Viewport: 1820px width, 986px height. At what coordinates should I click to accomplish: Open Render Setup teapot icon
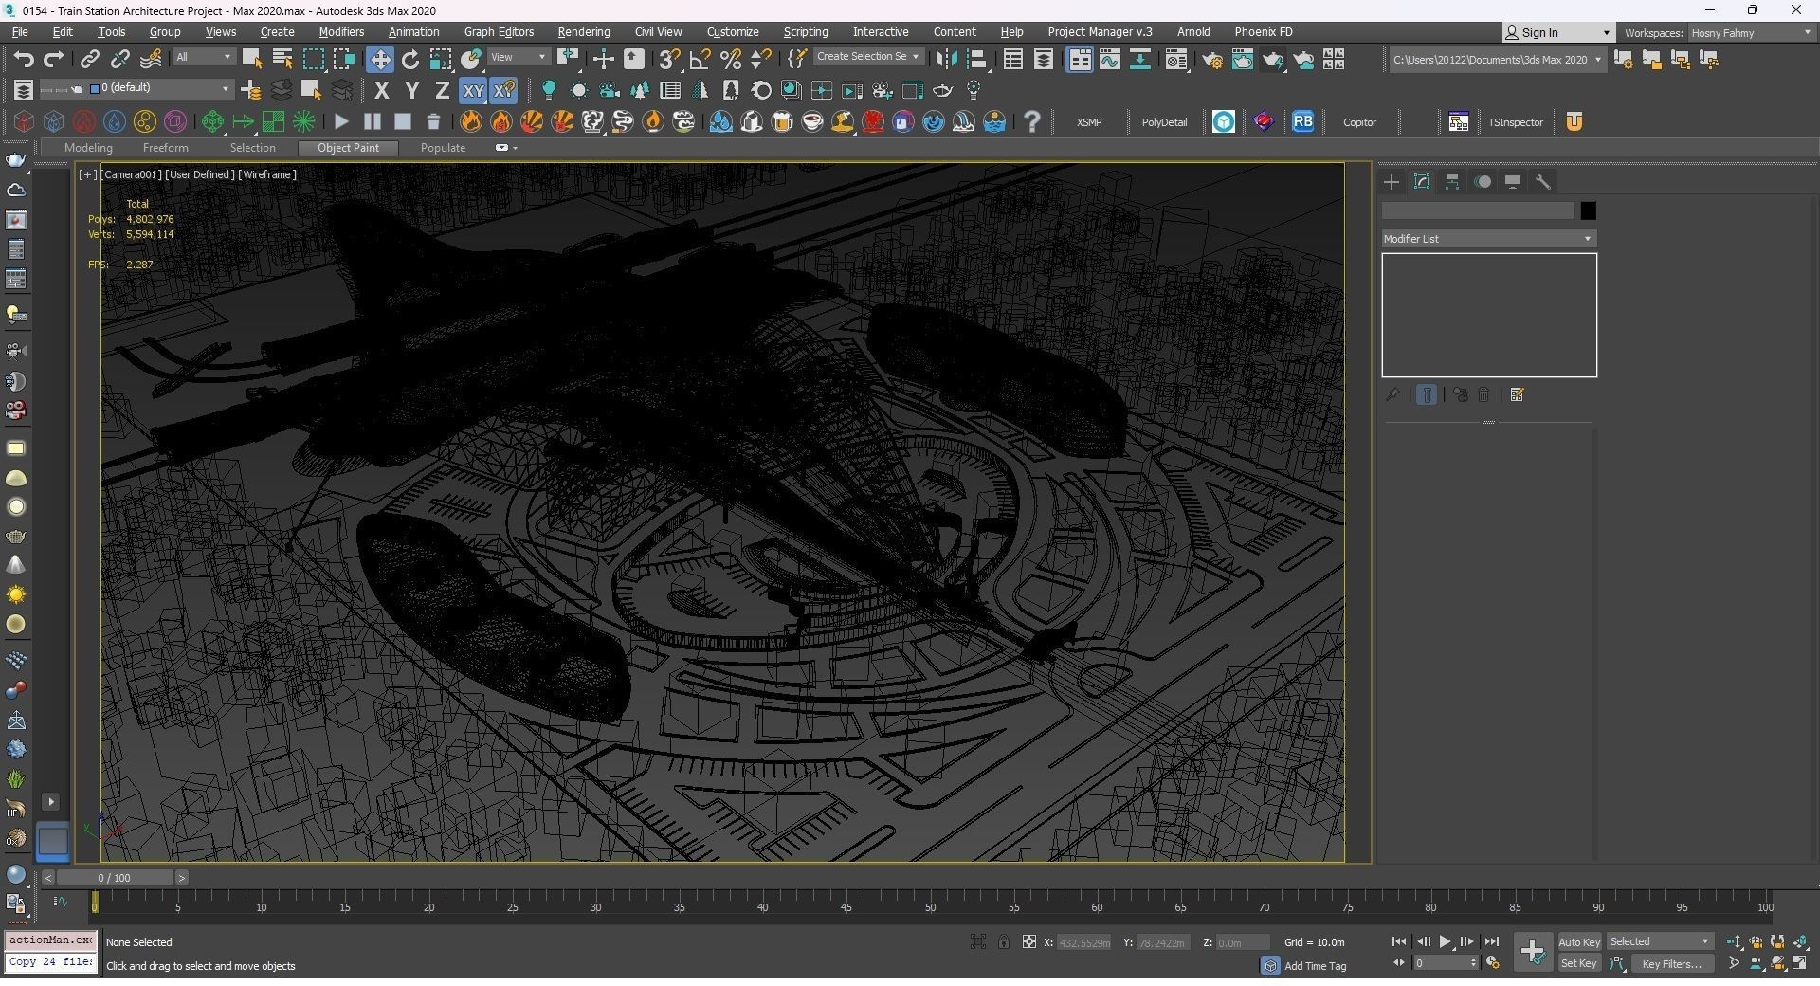point(1211,60)
